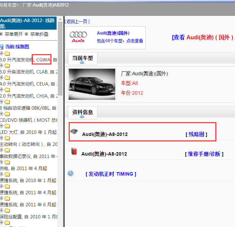Image resolution: width=235 pixels, height=227 pixels.
Task: Click folder icon of 2.0 升汽油发动机, CHJA
Action: pyautogui.click(x=7, y=90)
